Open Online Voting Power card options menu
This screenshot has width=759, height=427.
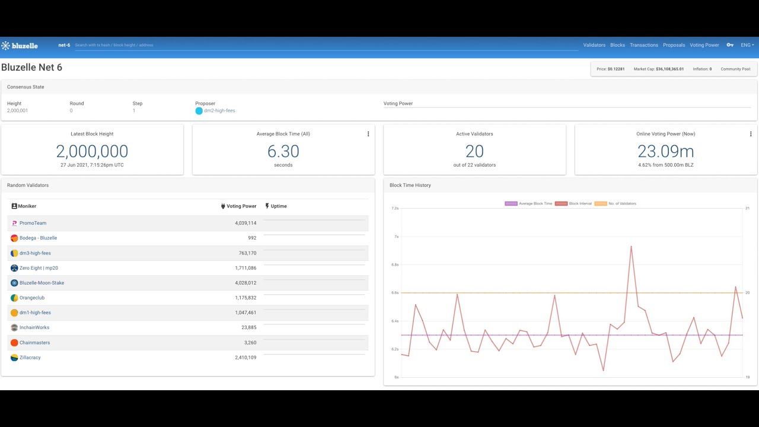tap(751, 134)
